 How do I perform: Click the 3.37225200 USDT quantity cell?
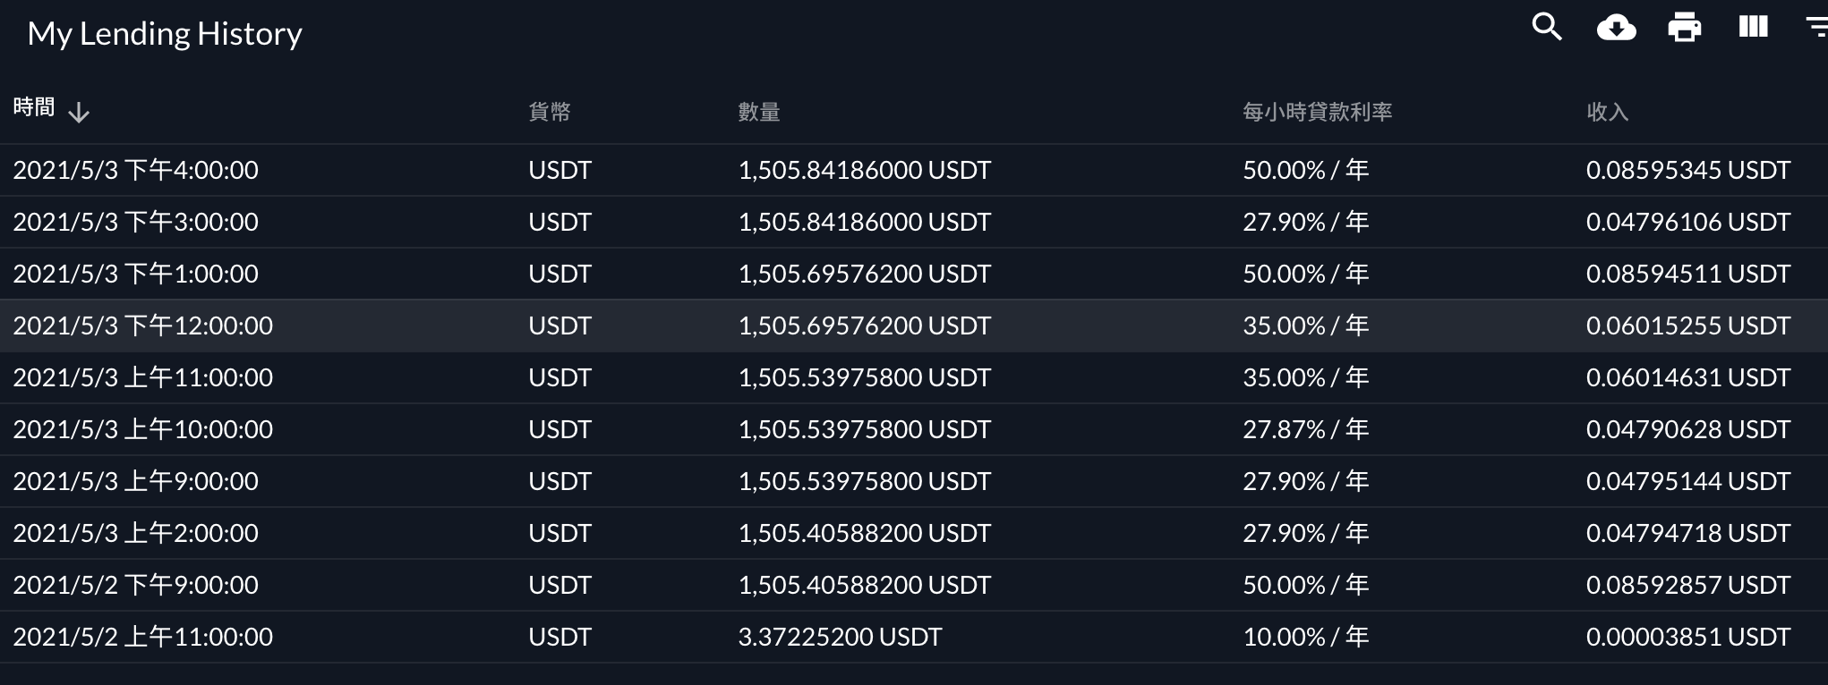tap(840, 637)
